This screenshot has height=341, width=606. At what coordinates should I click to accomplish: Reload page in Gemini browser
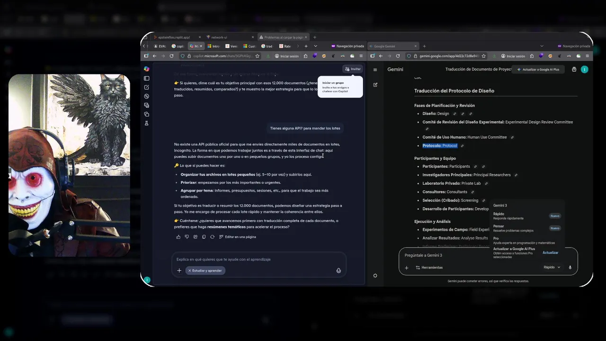coord(398,56)
